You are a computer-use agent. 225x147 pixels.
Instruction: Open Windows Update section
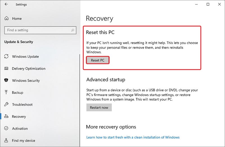25,57
